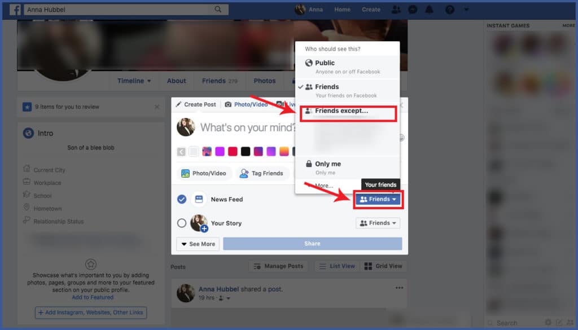Click the News Feed icon
The width and height of the screenshot is (578, 330).
tap(199, 199)
